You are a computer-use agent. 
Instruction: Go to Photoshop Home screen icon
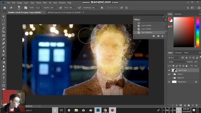pos(5,8)
